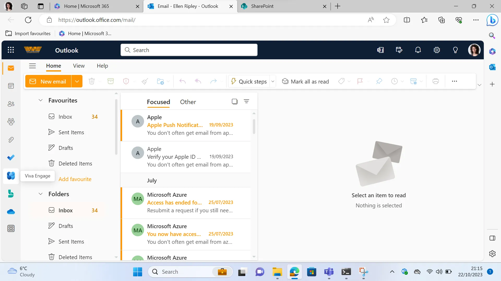Open the Snooze clock dropdown arrow

tap(402, 81)
